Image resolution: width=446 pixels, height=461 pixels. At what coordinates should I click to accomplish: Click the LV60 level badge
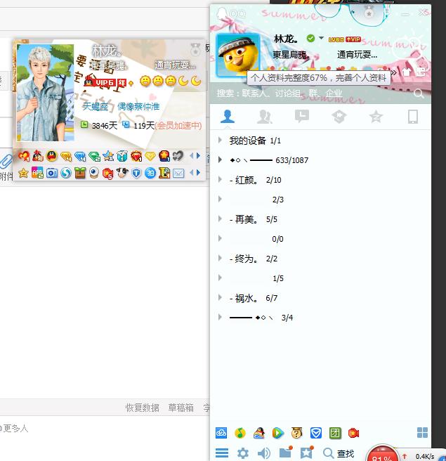point(336,39)
